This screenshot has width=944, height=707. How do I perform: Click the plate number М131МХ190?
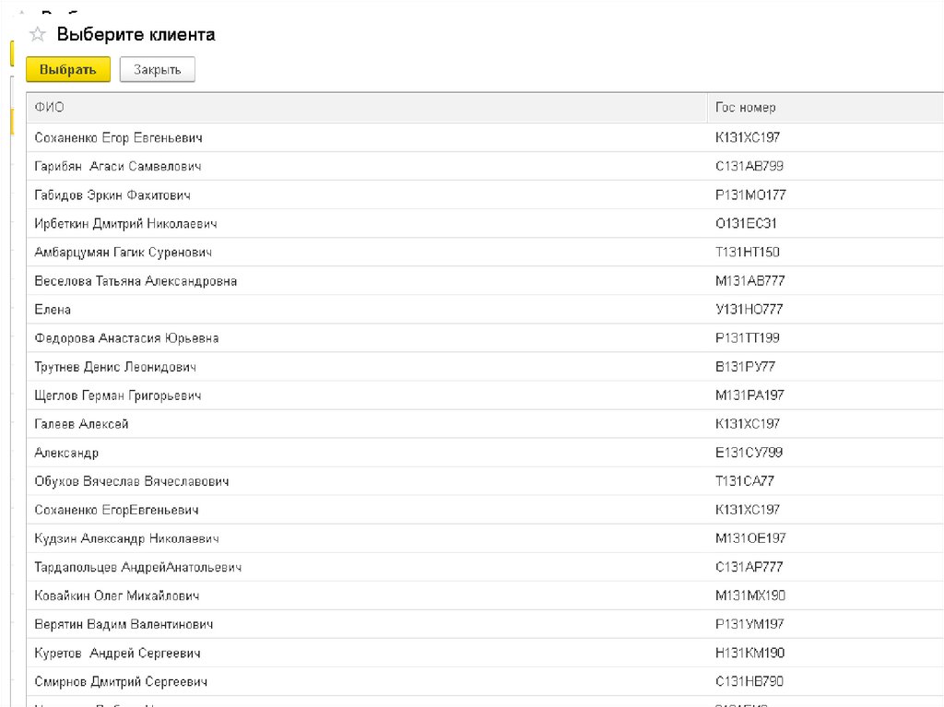(x=750, y=595)
